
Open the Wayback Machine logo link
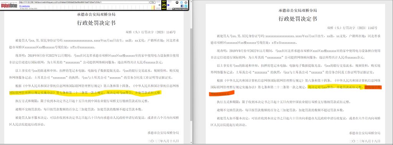[9, 5]
